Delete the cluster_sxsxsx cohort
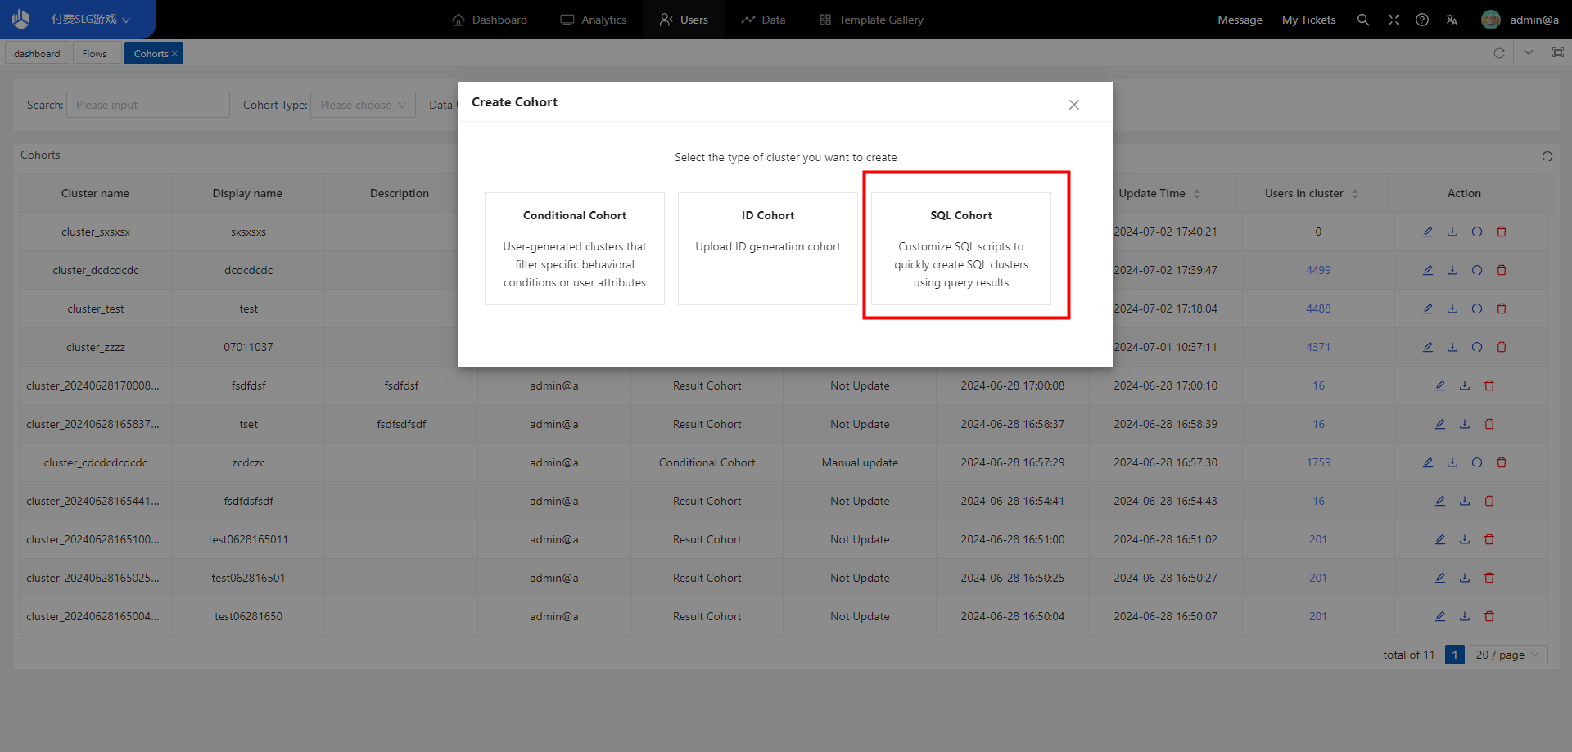1572x752 pixels. pos(1501,232)
